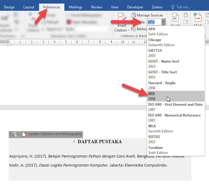Select IEEE 2006 citation style

coord(176,96)
